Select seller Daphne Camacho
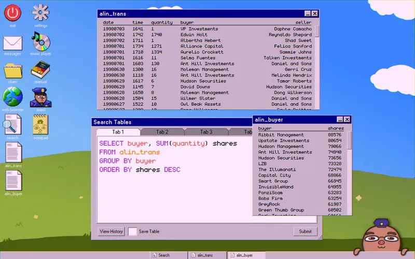The width and height of the screenshot is (415, 259). [x=293, y=29]
